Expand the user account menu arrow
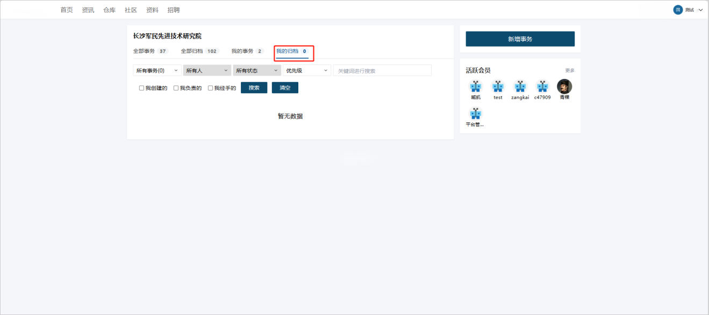The image size is (709, 315). pos(700,10)
